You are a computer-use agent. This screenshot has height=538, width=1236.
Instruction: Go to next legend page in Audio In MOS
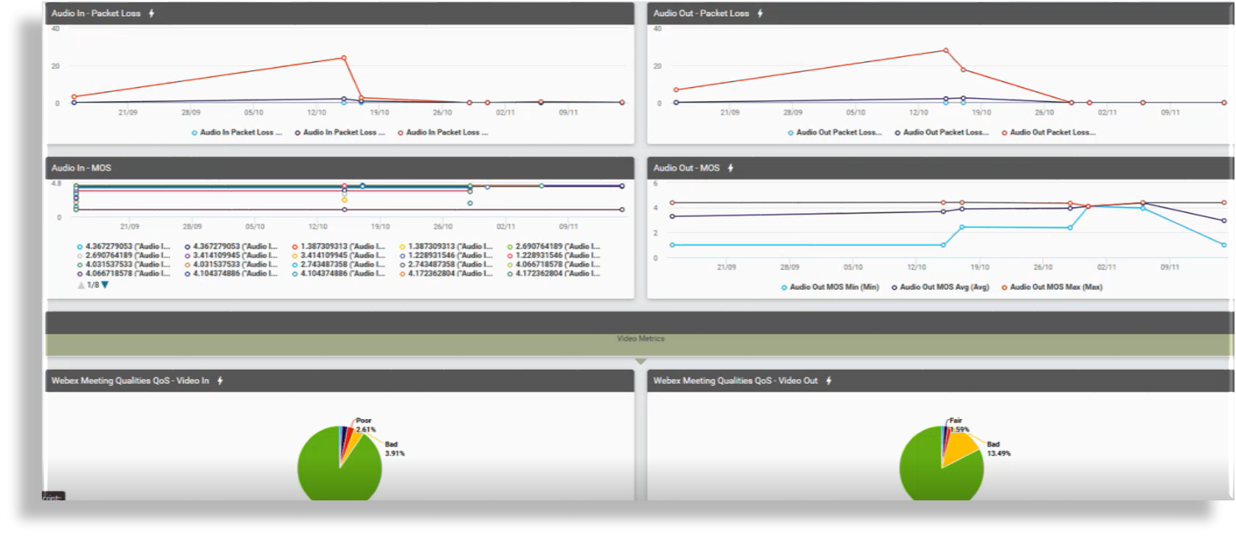[x=105, y=285]
